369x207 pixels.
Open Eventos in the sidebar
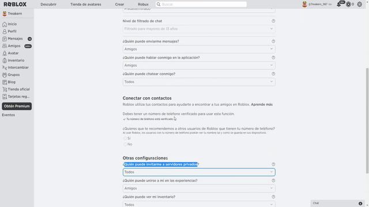[x=9, y=115]
